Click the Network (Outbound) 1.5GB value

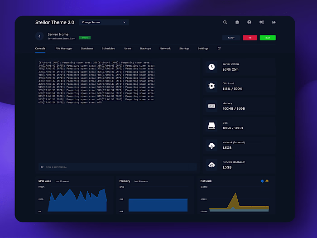coord(227,167)
